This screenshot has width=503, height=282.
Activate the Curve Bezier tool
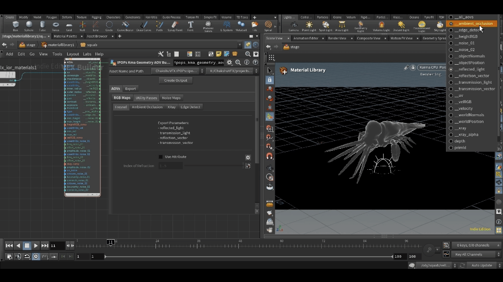pos(125,26)
